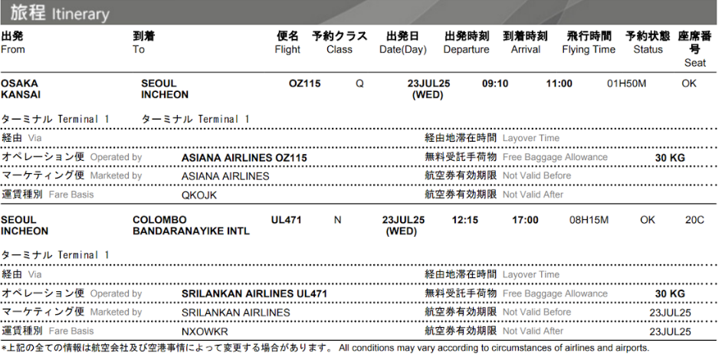Click OK status on OZ115 row
Screen dimensions: 725x357
pyautogui.click(x=689, y=84)
